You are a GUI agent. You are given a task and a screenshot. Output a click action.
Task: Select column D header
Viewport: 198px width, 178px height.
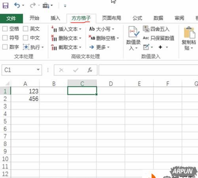tap(111, 83)
